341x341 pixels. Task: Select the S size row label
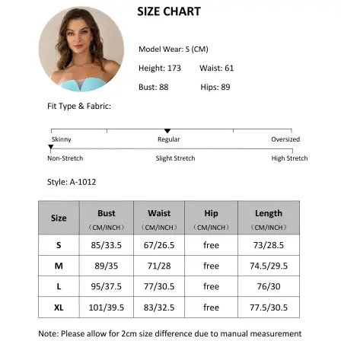(x=59, y=245)
